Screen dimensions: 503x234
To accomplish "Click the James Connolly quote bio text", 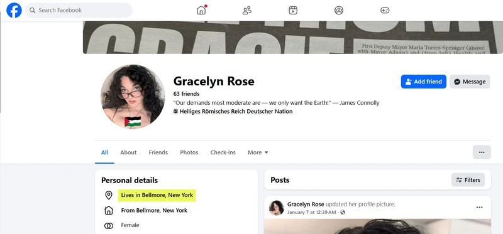I will coord(276,103).
